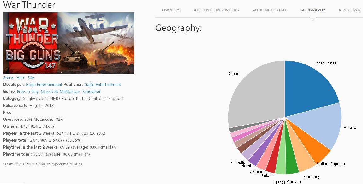363x184 pixels.
Task: Open Gaijin Entertainment publisher link
Action: 103,85
